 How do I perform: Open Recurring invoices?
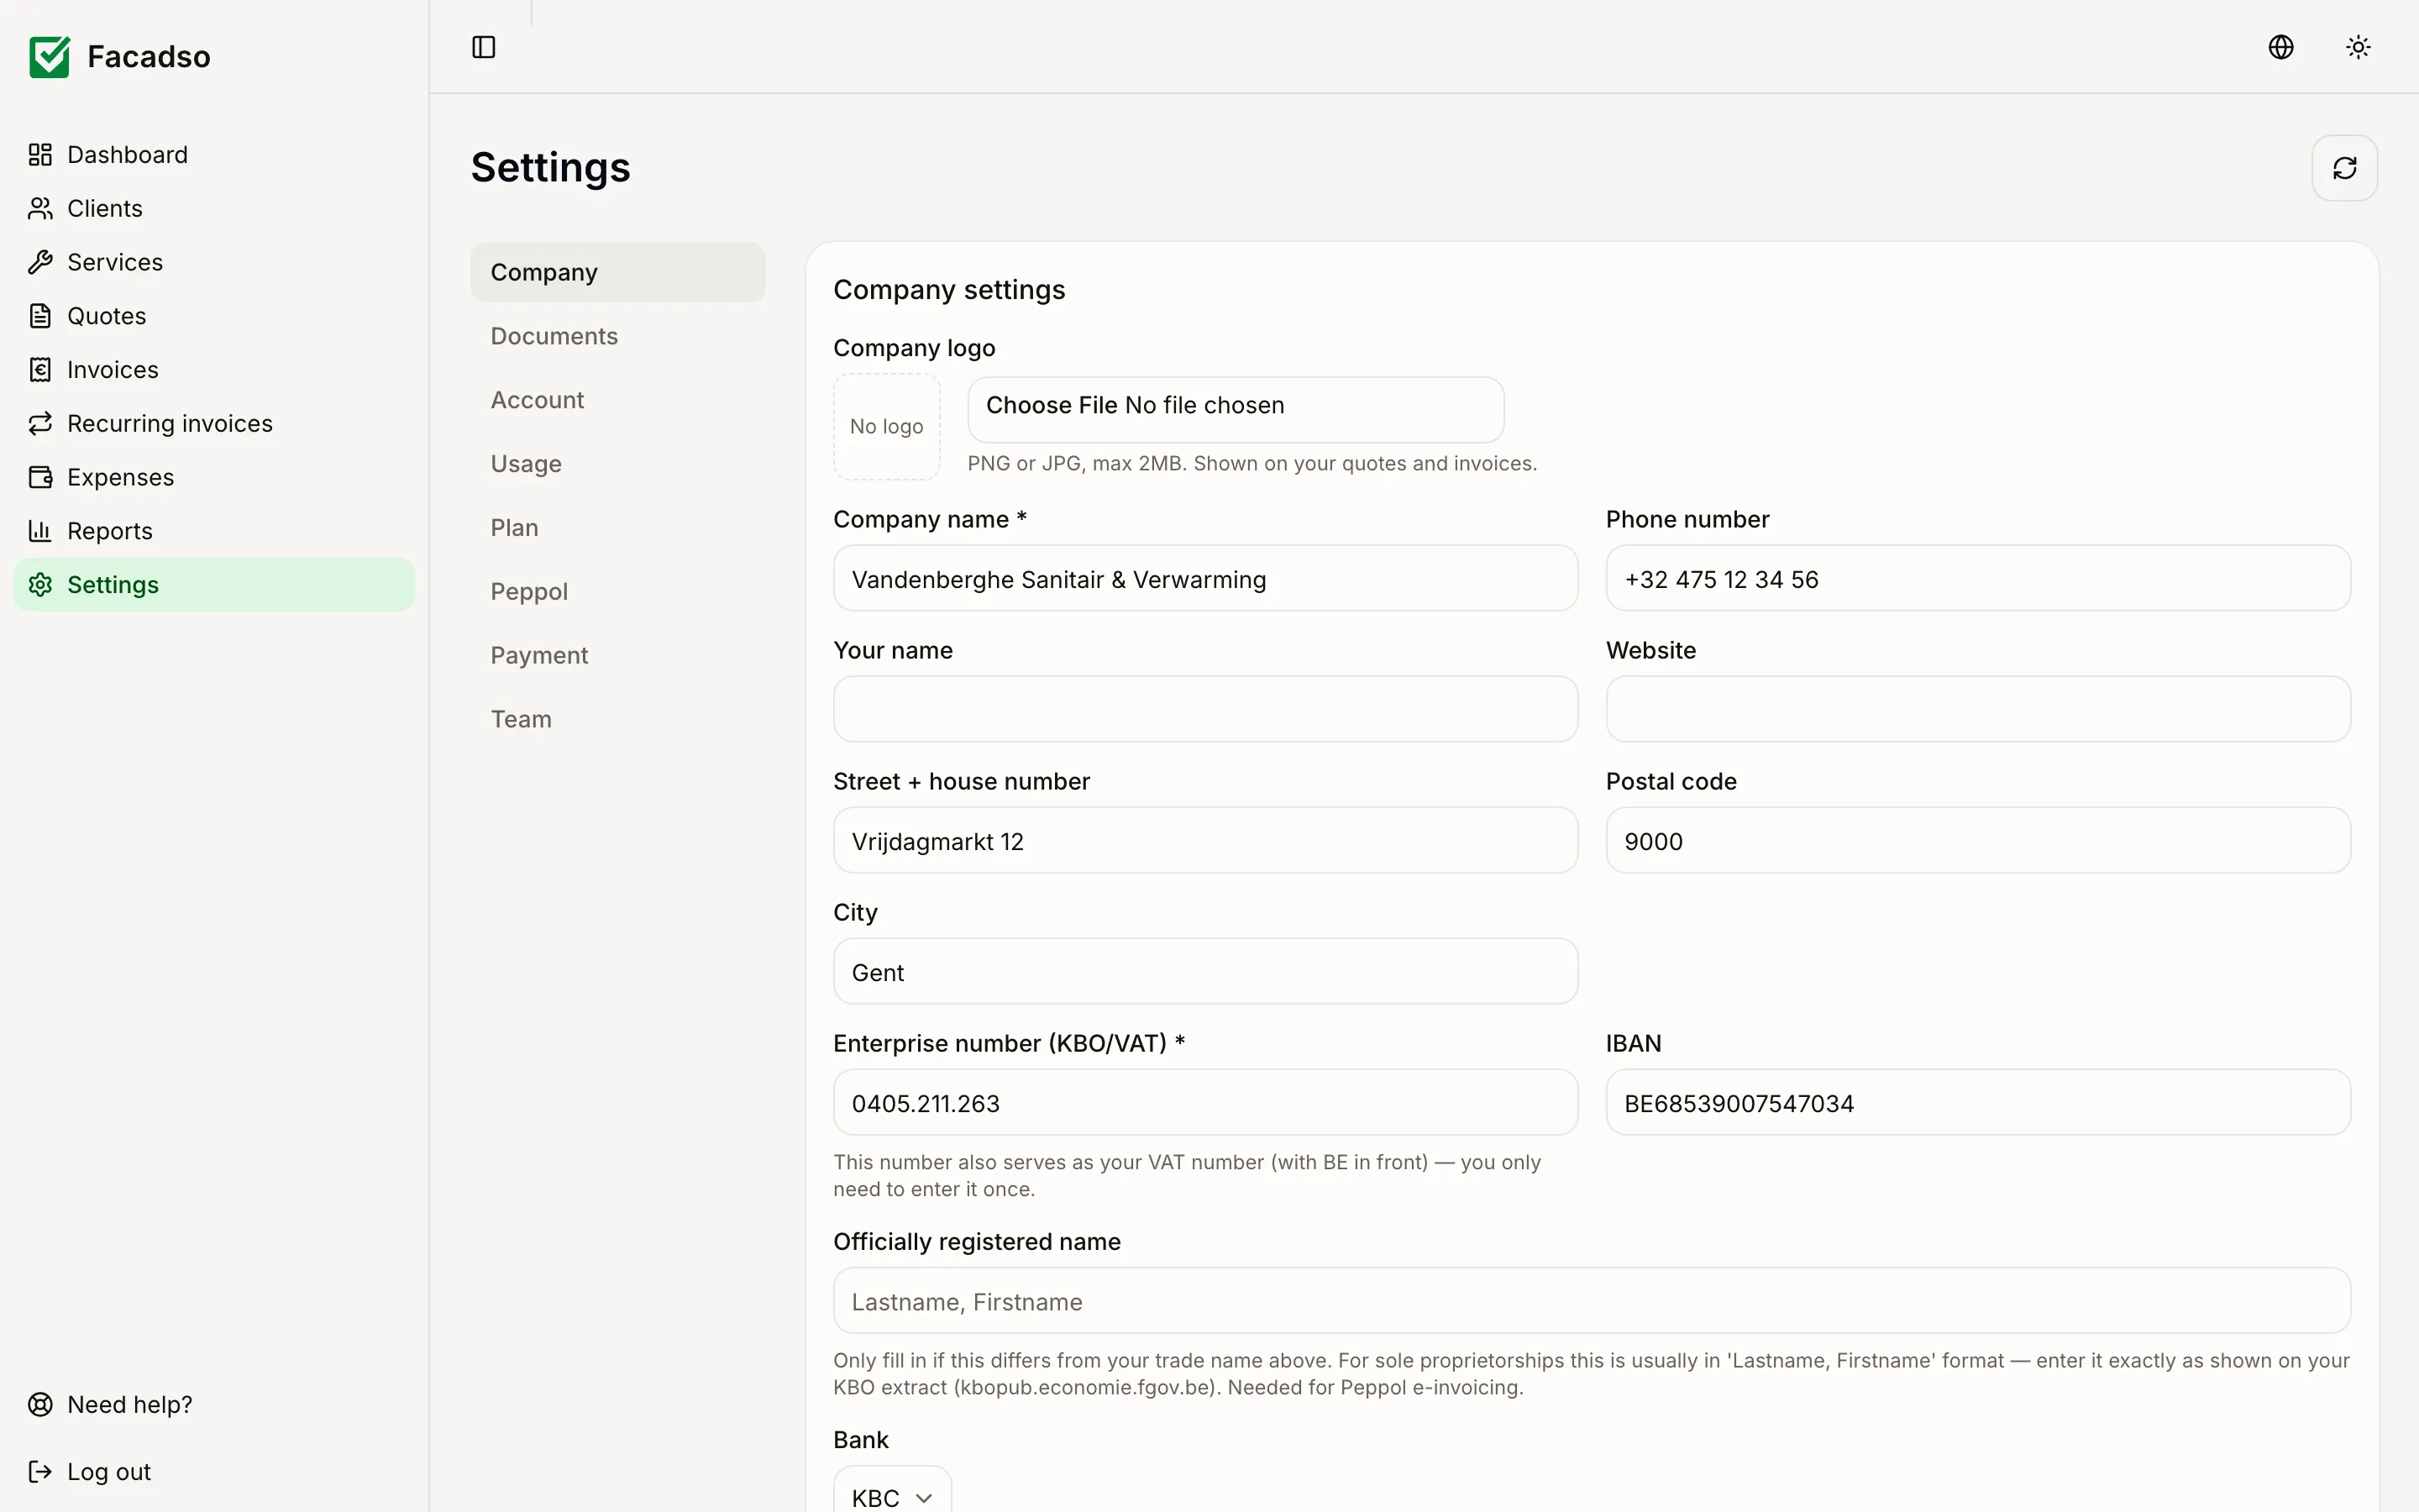pyautogui.click(x=214, y=424)
